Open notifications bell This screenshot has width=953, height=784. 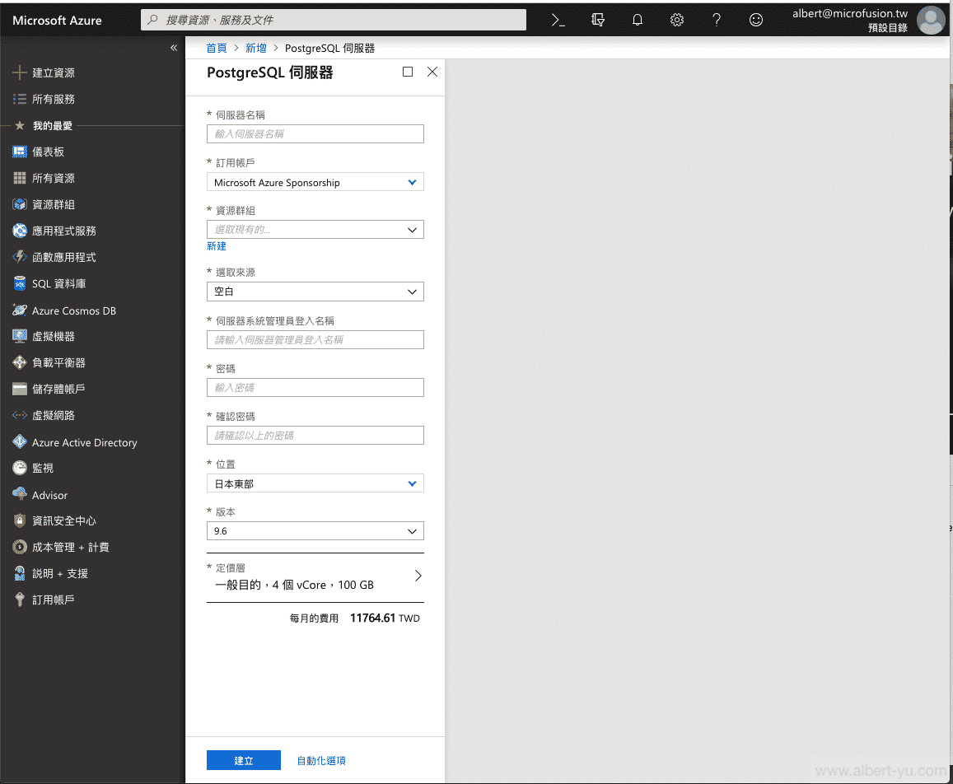tap(637, 20)
